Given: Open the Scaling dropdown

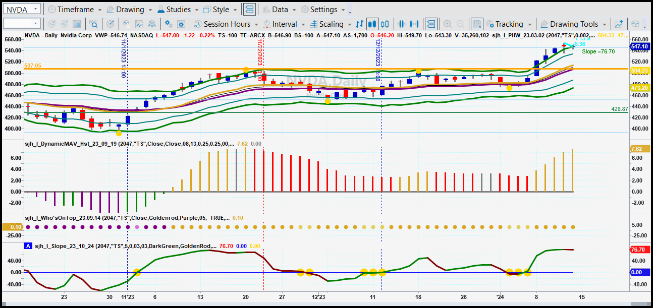Looking at the screenshot, I should click(330, 24).
